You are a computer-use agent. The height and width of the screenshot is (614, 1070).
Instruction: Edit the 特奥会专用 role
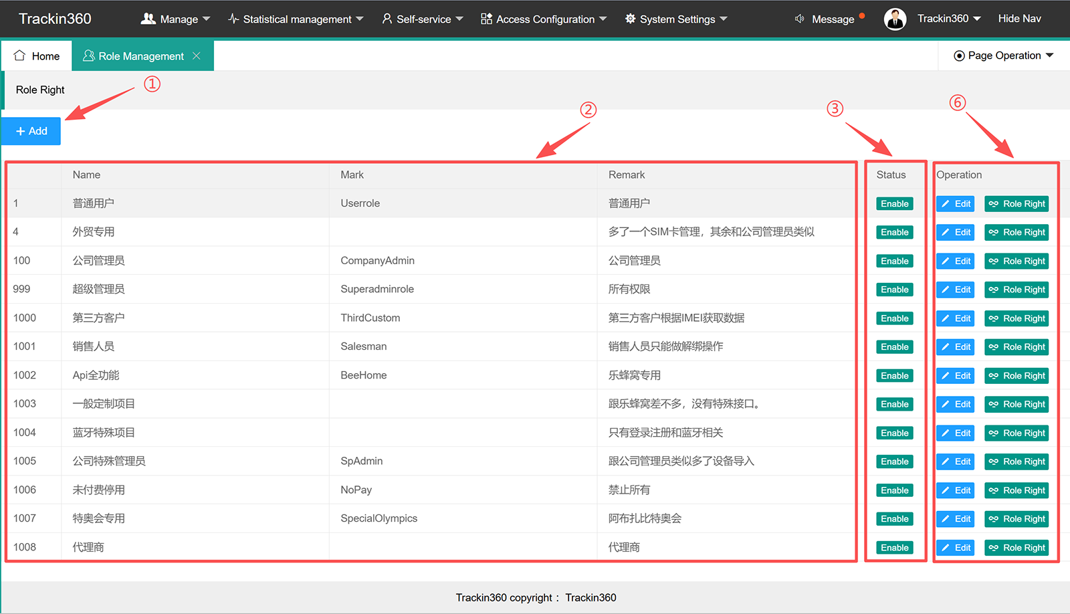pyautogui.click(x=956, y=519)
